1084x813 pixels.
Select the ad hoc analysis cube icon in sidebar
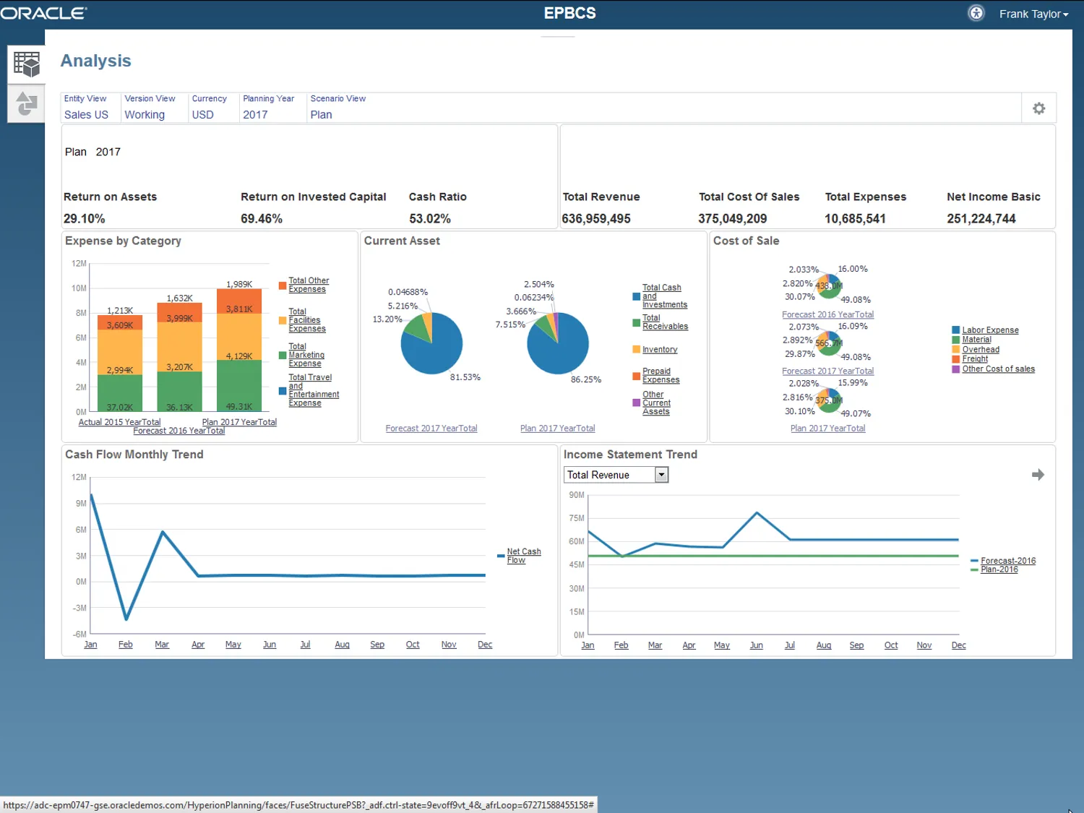(26, 64)
